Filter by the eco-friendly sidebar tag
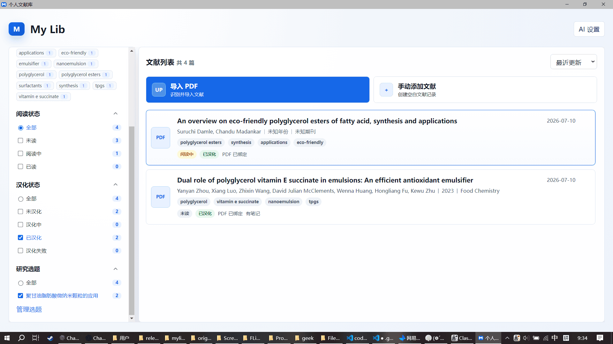This screenshot has height=344, width=613. 78,53
